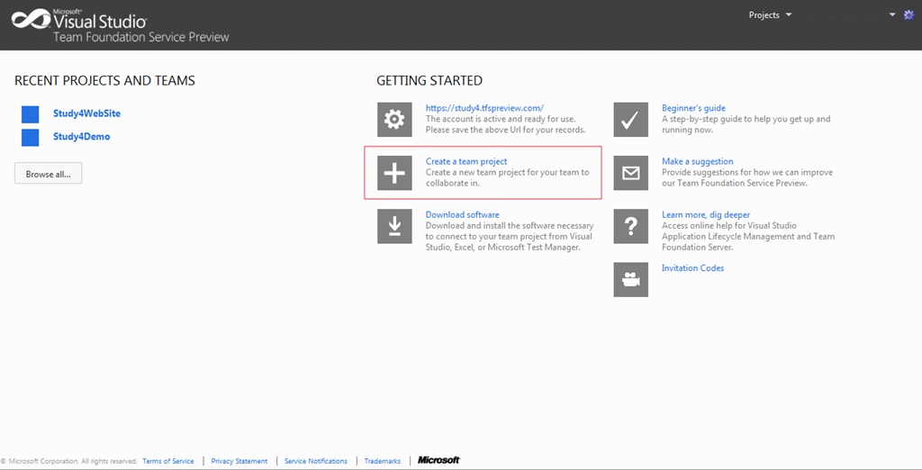The width and height of the screenshot is (922, 470).
Task: Click the Team Foundation Service Preview title
Action: 141,37
